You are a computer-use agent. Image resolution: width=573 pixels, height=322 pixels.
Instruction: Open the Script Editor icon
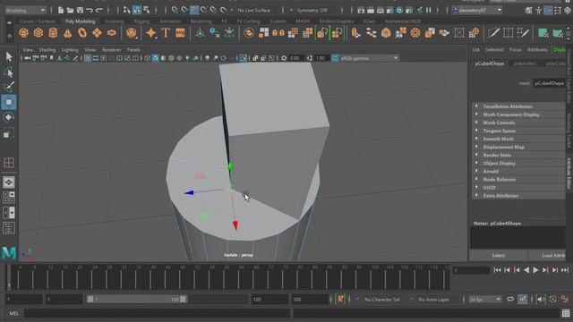tap(566, 313)
